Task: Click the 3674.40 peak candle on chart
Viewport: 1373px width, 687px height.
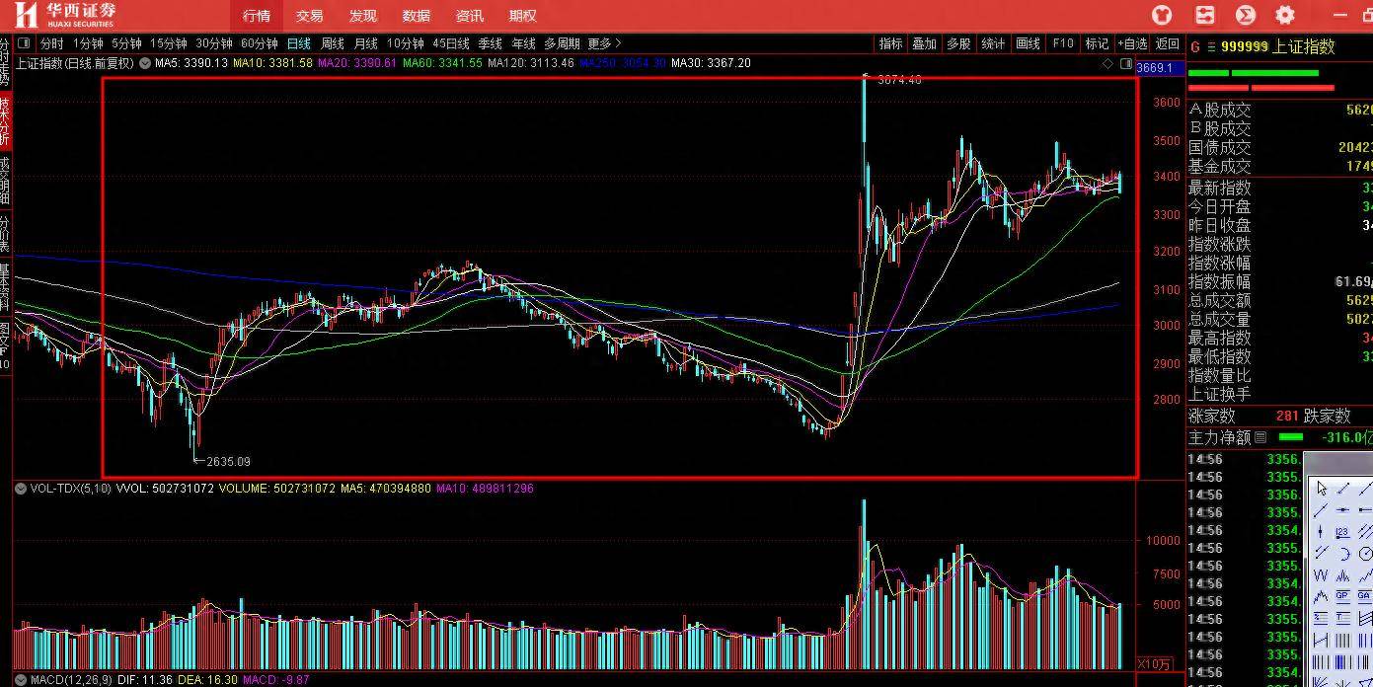Action: 864,118
